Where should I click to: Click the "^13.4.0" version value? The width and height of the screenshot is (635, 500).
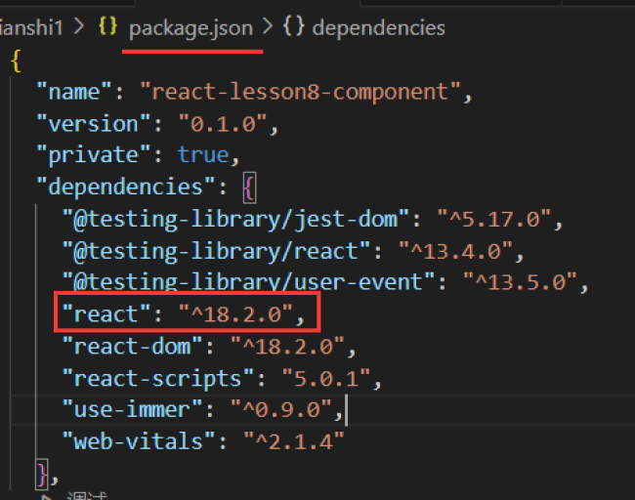455,251
